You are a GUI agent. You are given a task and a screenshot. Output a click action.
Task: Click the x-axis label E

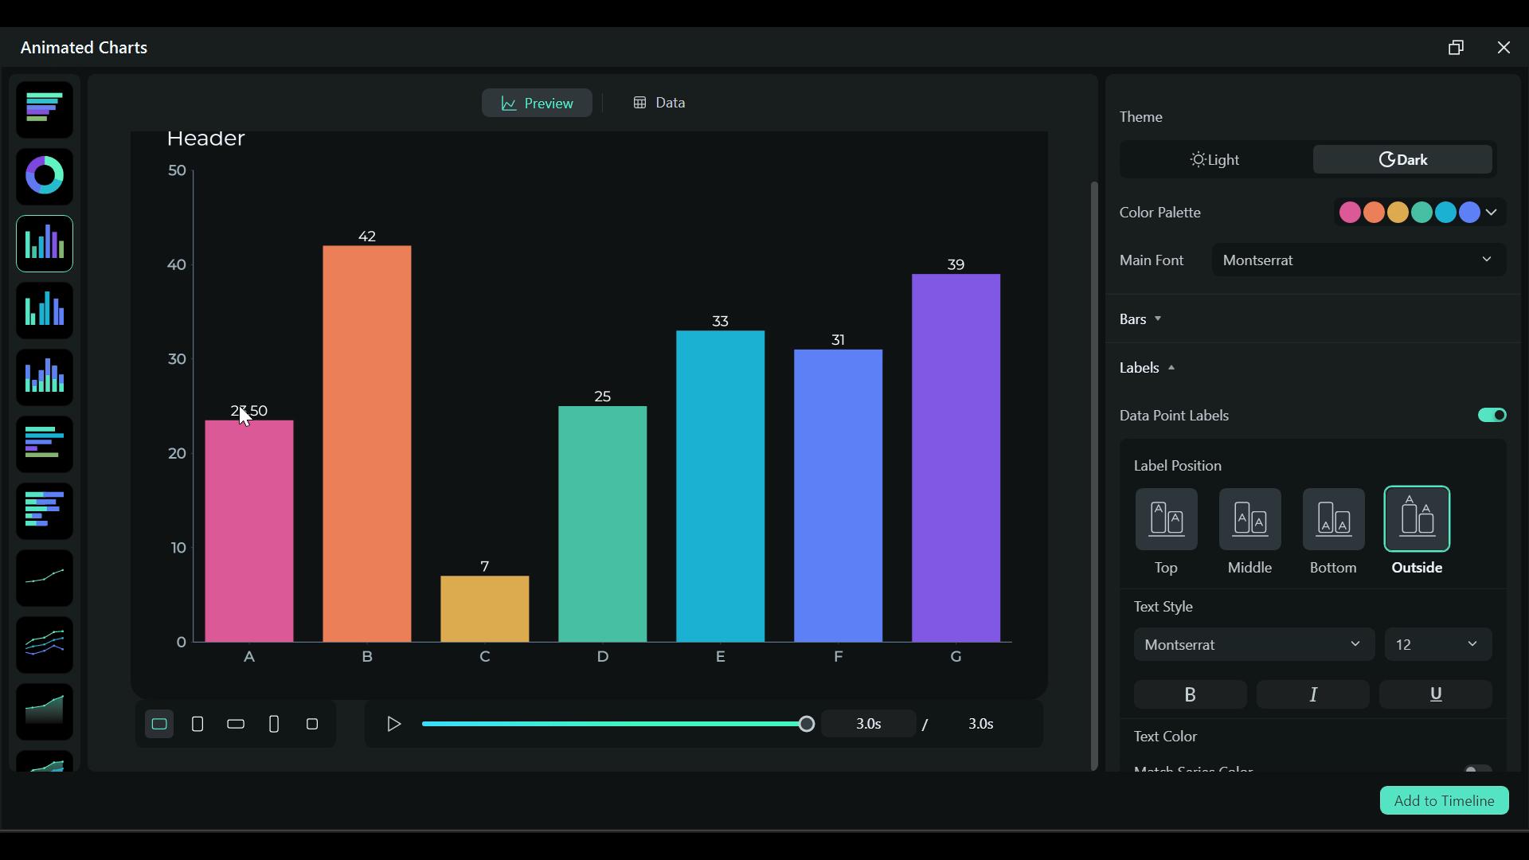(721, 657)
